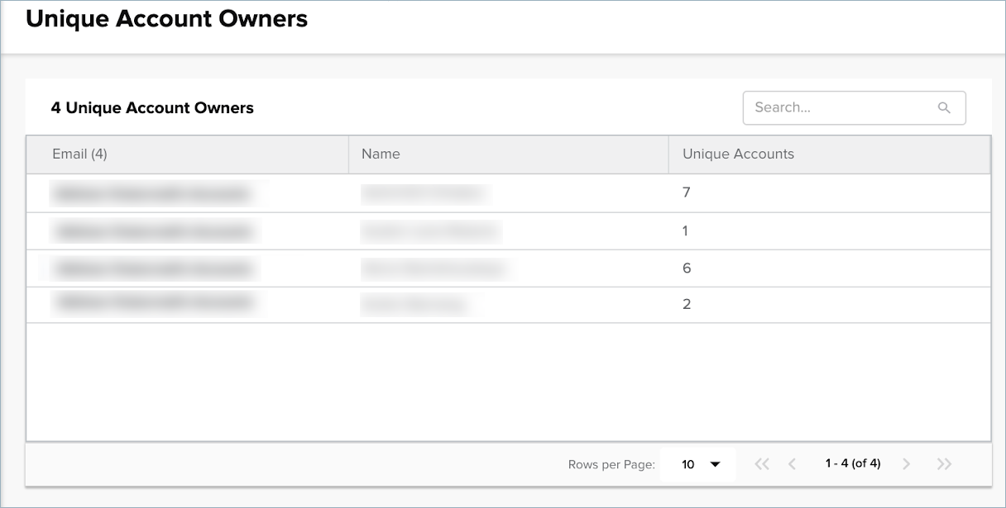This screenshot has width=1006, height=508.
Task: Sort by the Name column header
Action: pyautogui.click(x=509, y=154)
